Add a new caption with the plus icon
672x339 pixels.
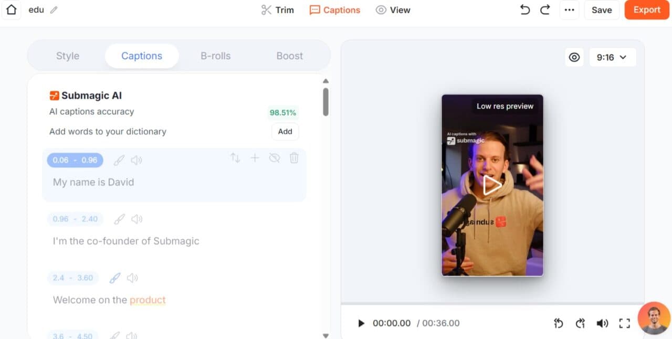tap(255, 157)
